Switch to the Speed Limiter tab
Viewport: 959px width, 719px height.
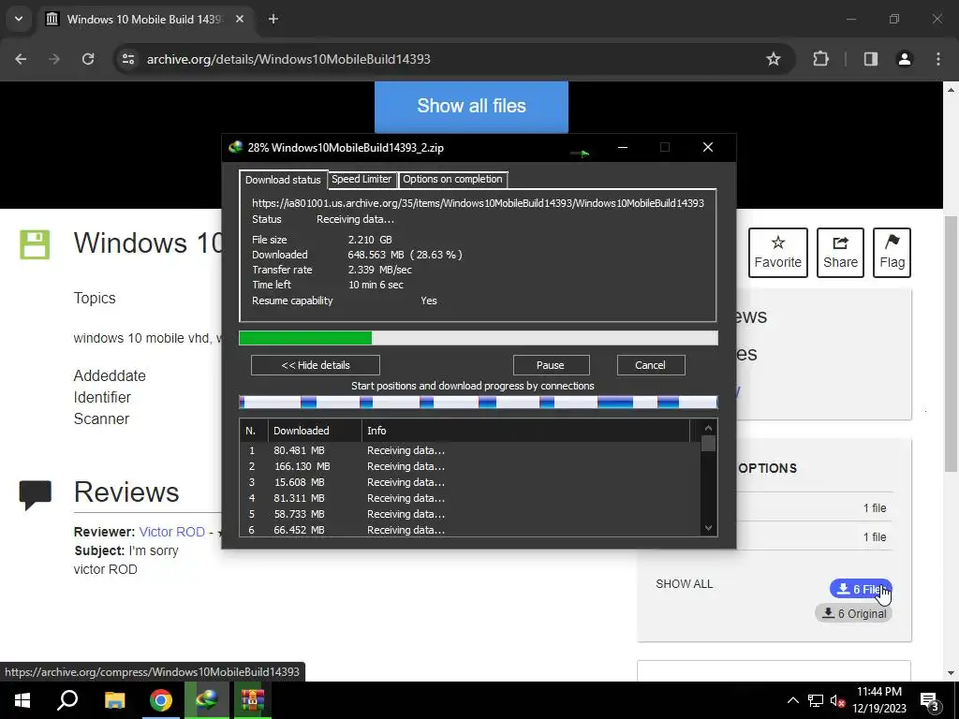pos(361,179)
